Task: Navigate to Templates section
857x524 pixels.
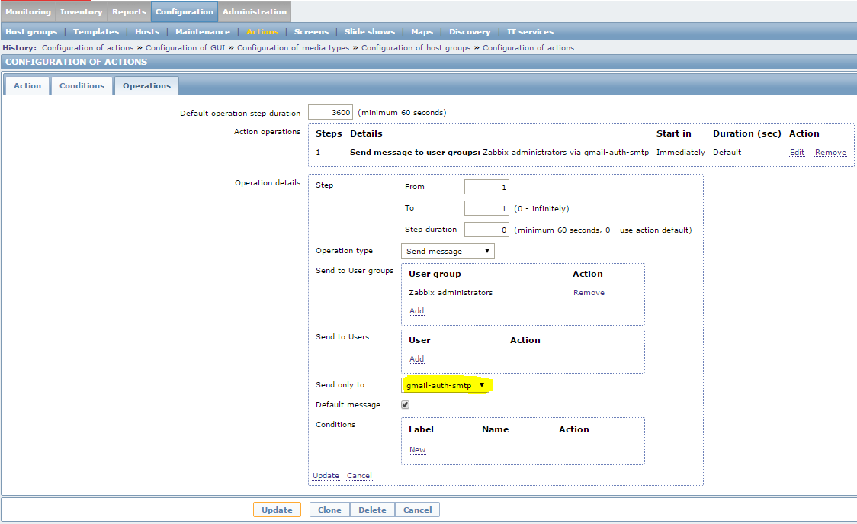Action: coord(95,31)
